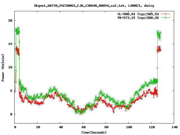Click the y-axis tick label 10
Image resolution: width=180 pixels, height=135 pixels.
click(10, 67)
